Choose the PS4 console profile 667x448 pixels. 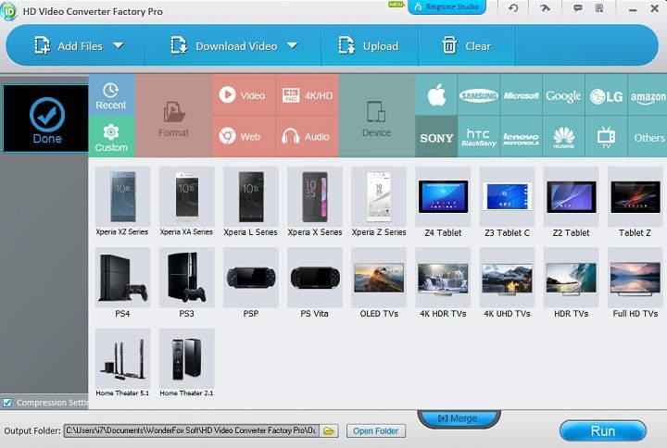122,283
